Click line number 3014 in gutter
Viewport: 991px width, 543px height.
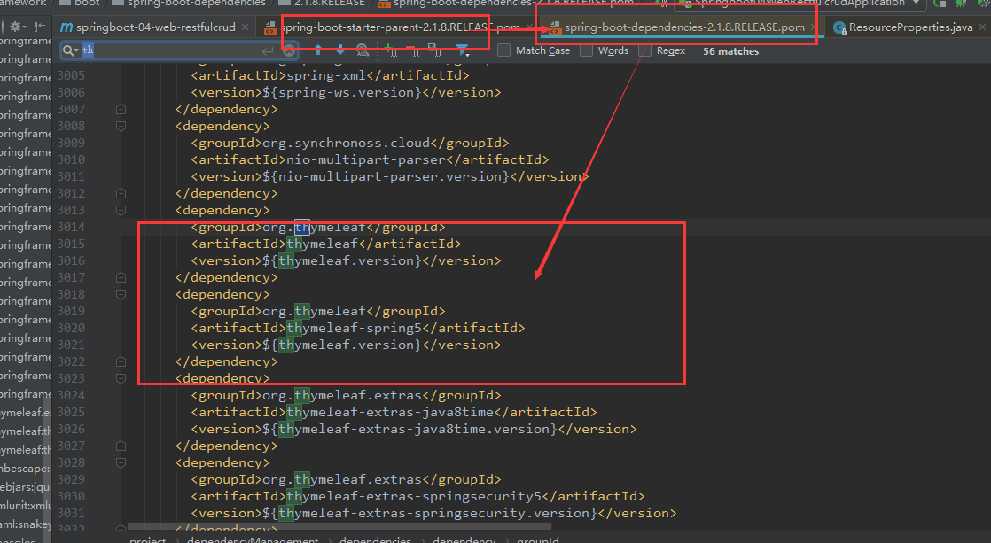click(71, 227)
